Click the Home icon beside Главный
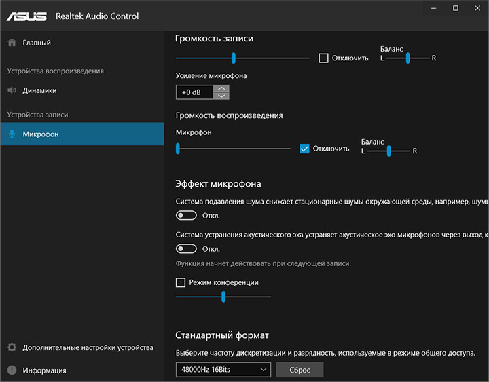This screenshot has width=489, height=382. (x=12, y=43)
